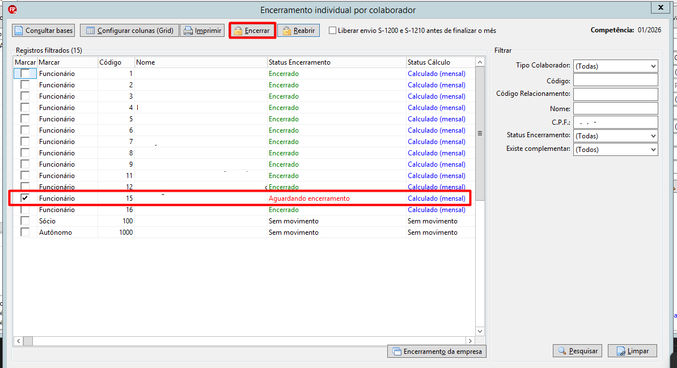This screenshot has height=368, width=677.
Task: Sort by Status Encerramento column header
Action: coord(337,62)
